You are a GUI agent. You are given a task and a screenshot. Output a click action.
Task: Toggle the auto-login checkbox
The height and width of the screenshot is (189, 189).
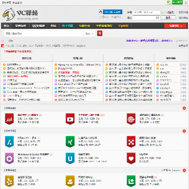[162, 12]
